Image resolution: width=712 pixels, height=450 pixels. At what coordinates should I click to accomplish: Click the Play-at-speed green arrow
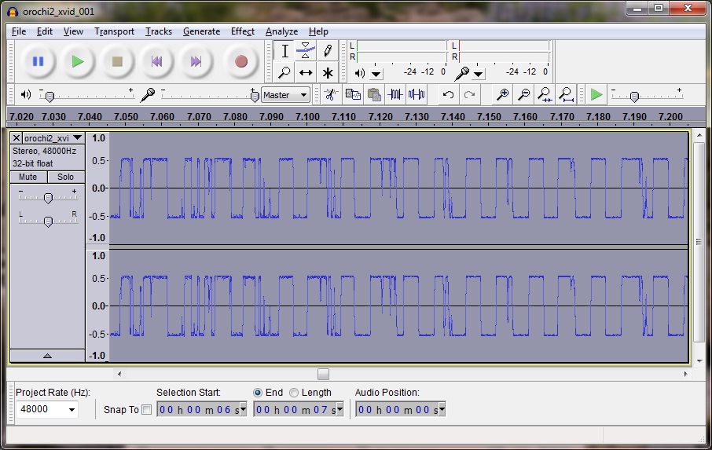[596, 95]
